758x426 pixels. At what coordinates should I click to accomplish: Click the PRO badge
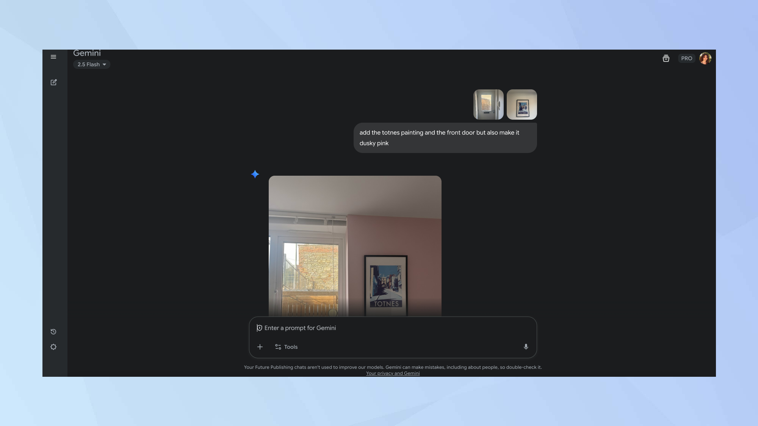tap(686, 58)
